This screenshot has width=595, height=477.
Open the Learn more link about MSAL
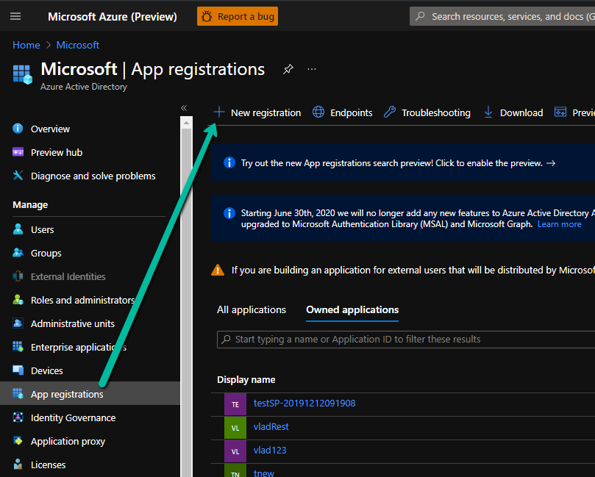coord(559,223)
